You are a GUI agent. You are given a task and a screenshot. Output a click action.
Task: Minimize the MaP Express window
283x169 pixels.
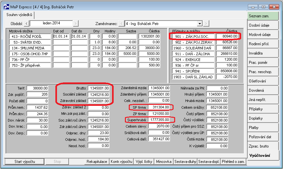[x=253, y=7]
